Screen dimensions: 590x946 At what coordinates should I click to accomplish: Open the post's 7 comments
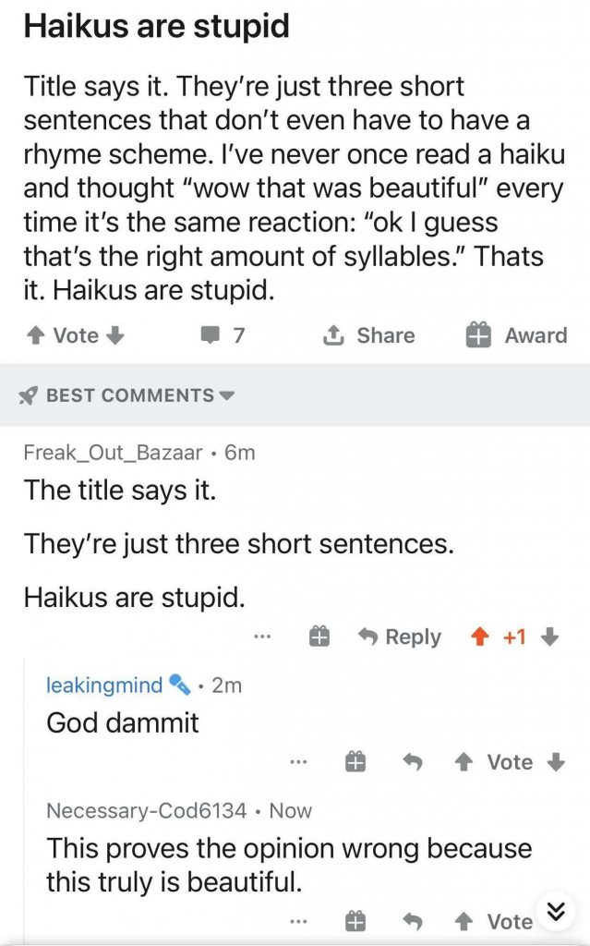pyautogui.click(x=223, y=334)
